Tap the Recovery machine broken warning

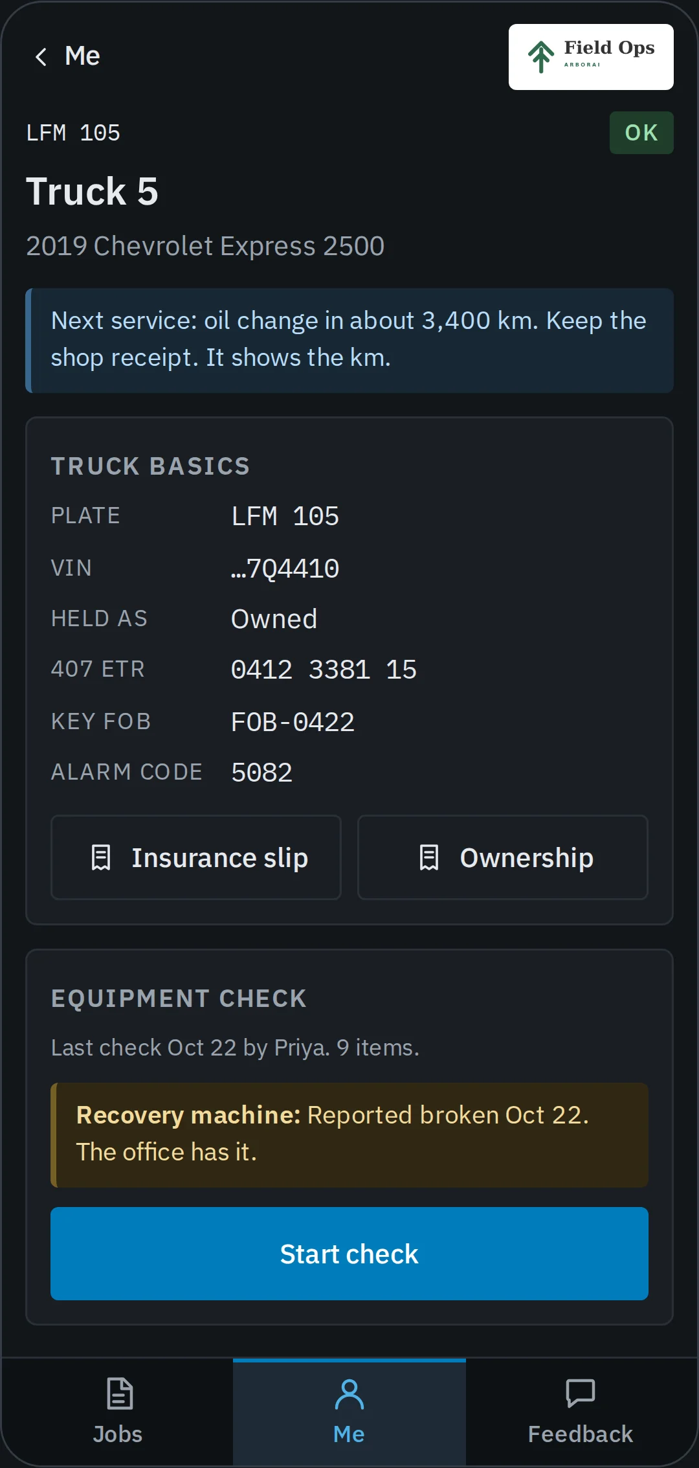click(349, 1135)
